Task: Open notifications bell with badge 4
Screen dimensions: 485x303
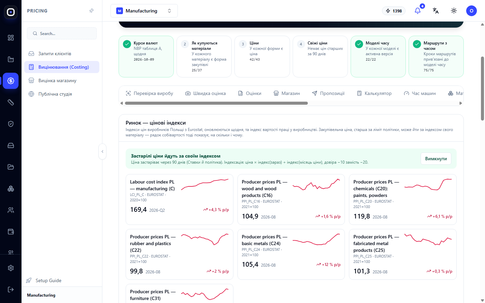Action: click(x=418, y=11)
